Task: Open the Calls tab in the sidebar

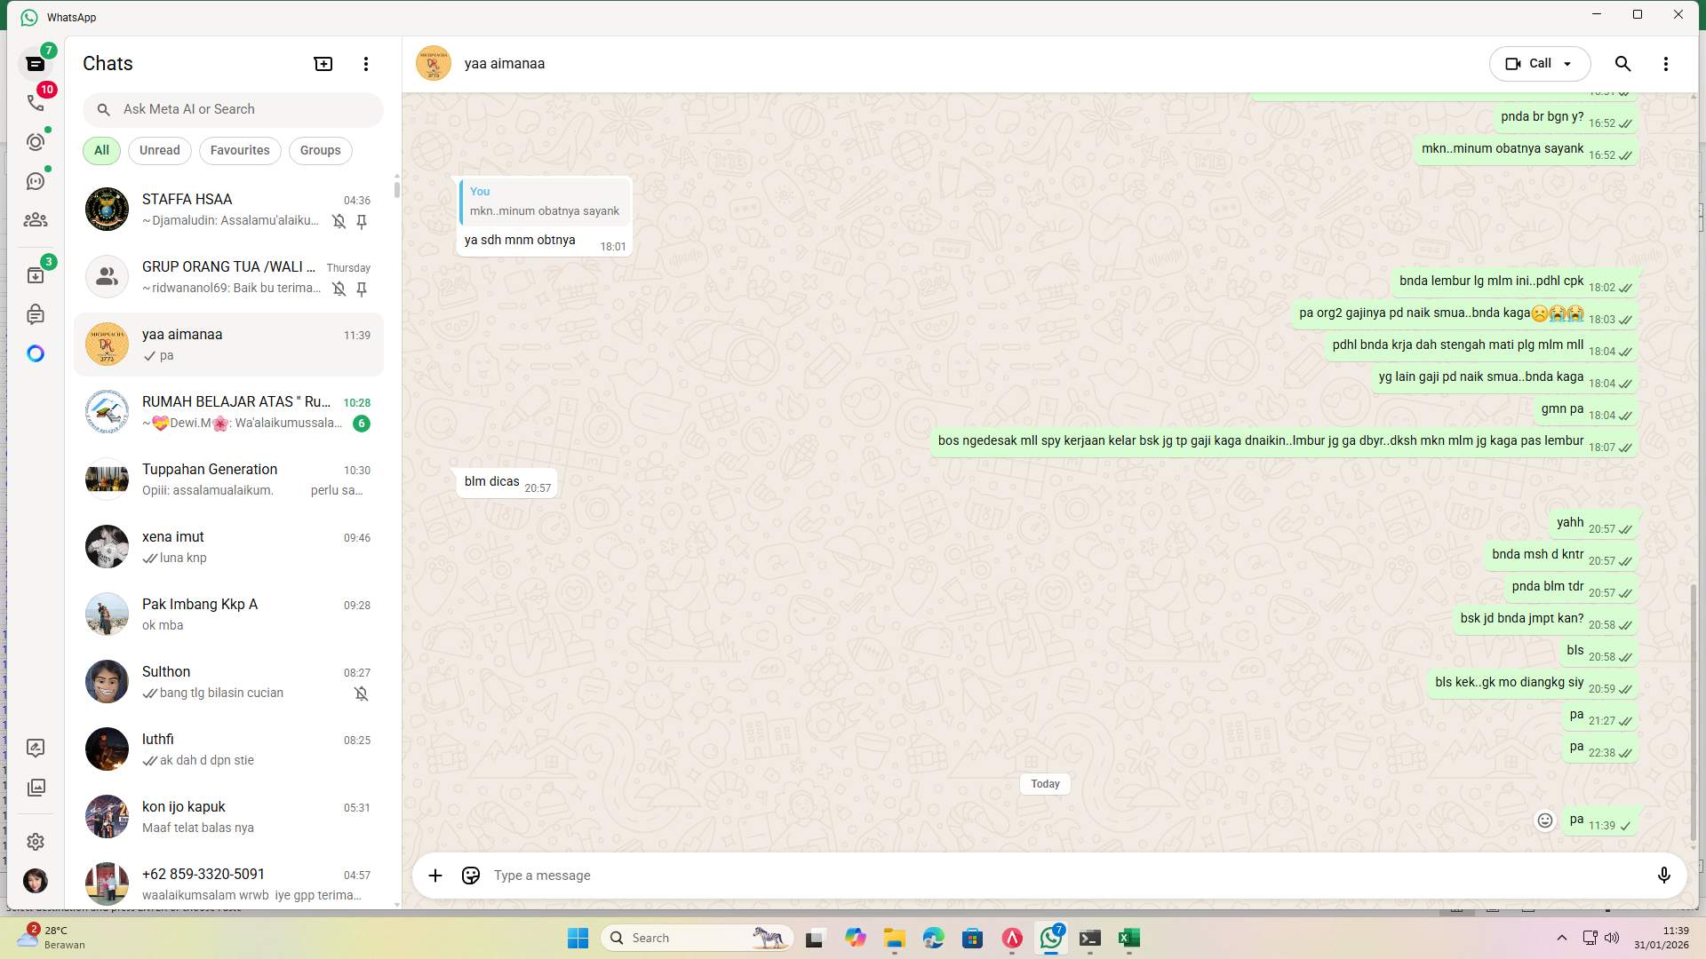Action: (x=36, y=102)
